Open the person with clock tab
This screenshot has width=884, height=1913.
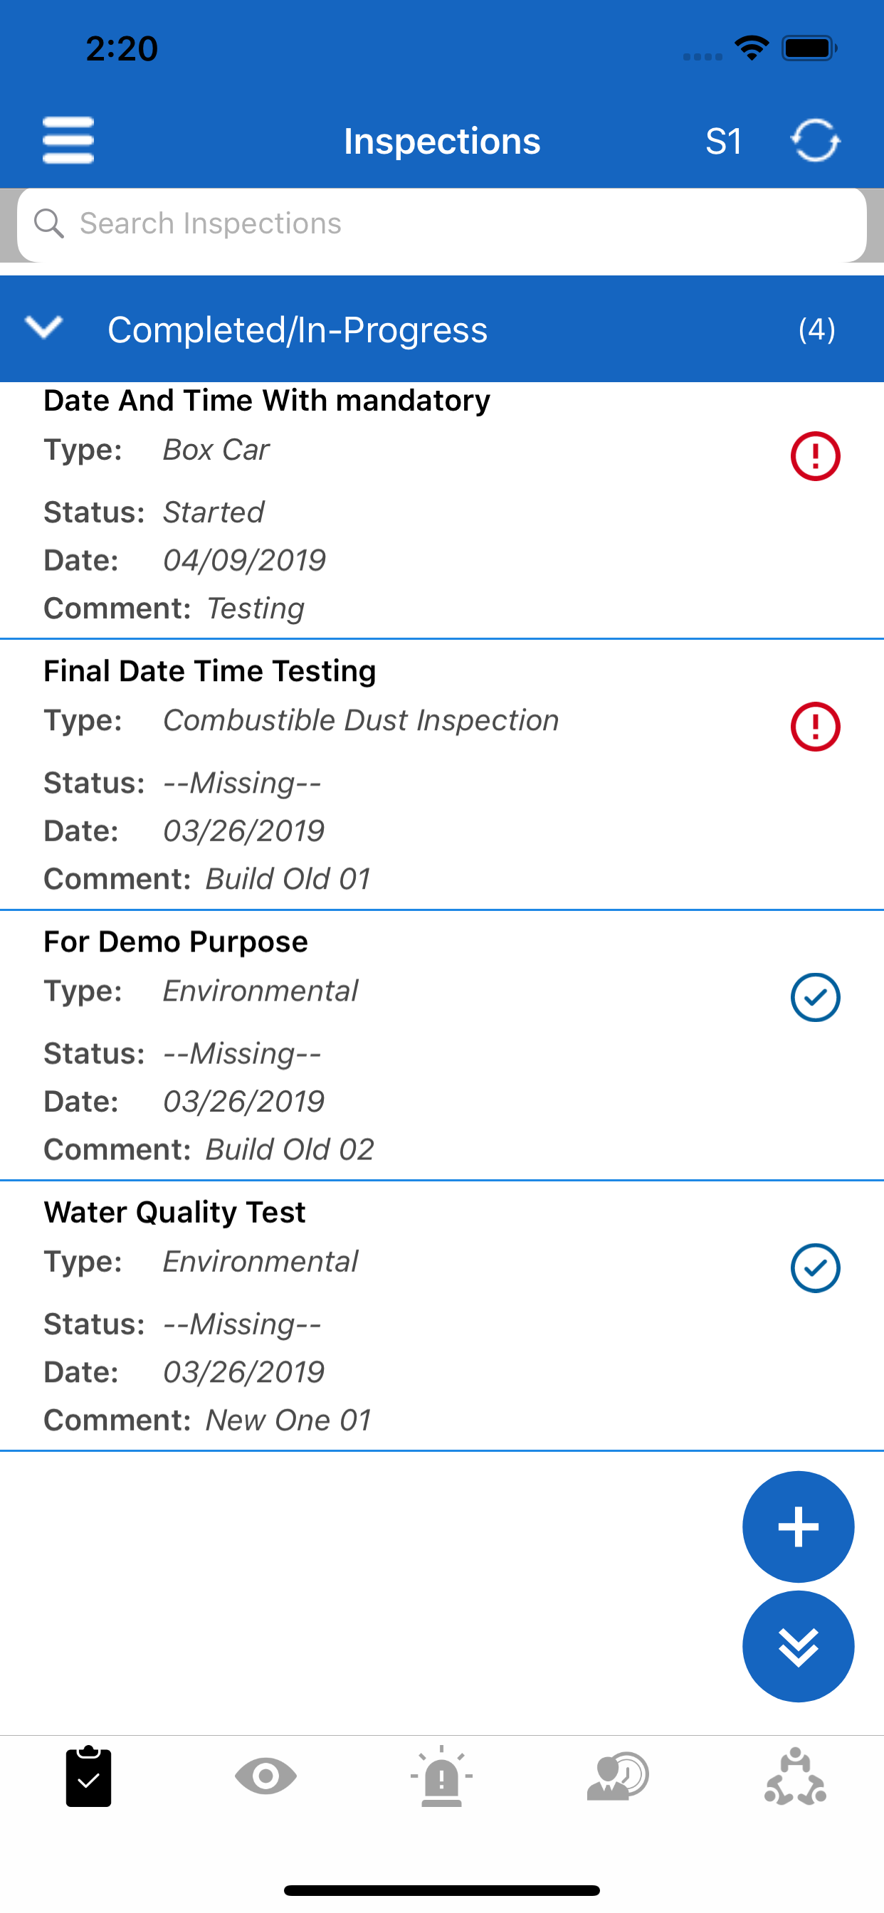[x=618, y=1776]
